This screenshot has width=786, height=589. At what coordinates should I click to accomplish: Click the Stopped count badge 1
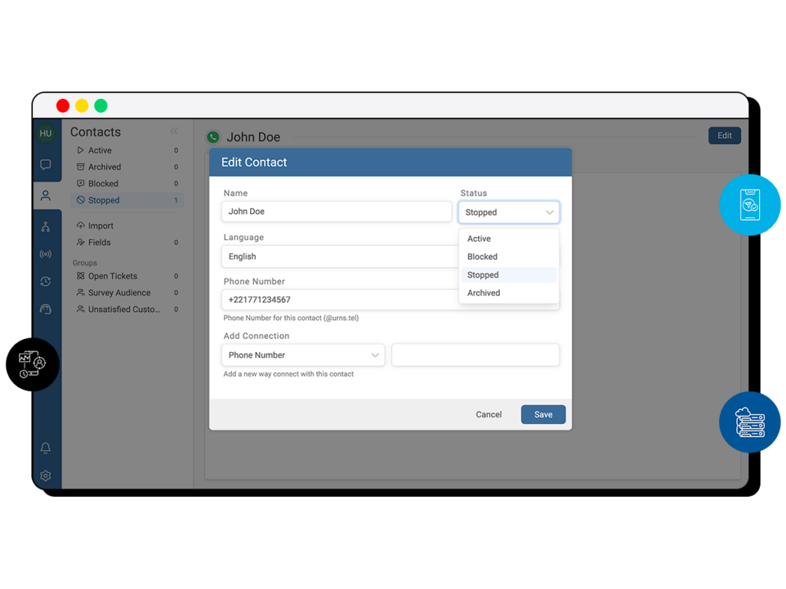tap(176, 200)
